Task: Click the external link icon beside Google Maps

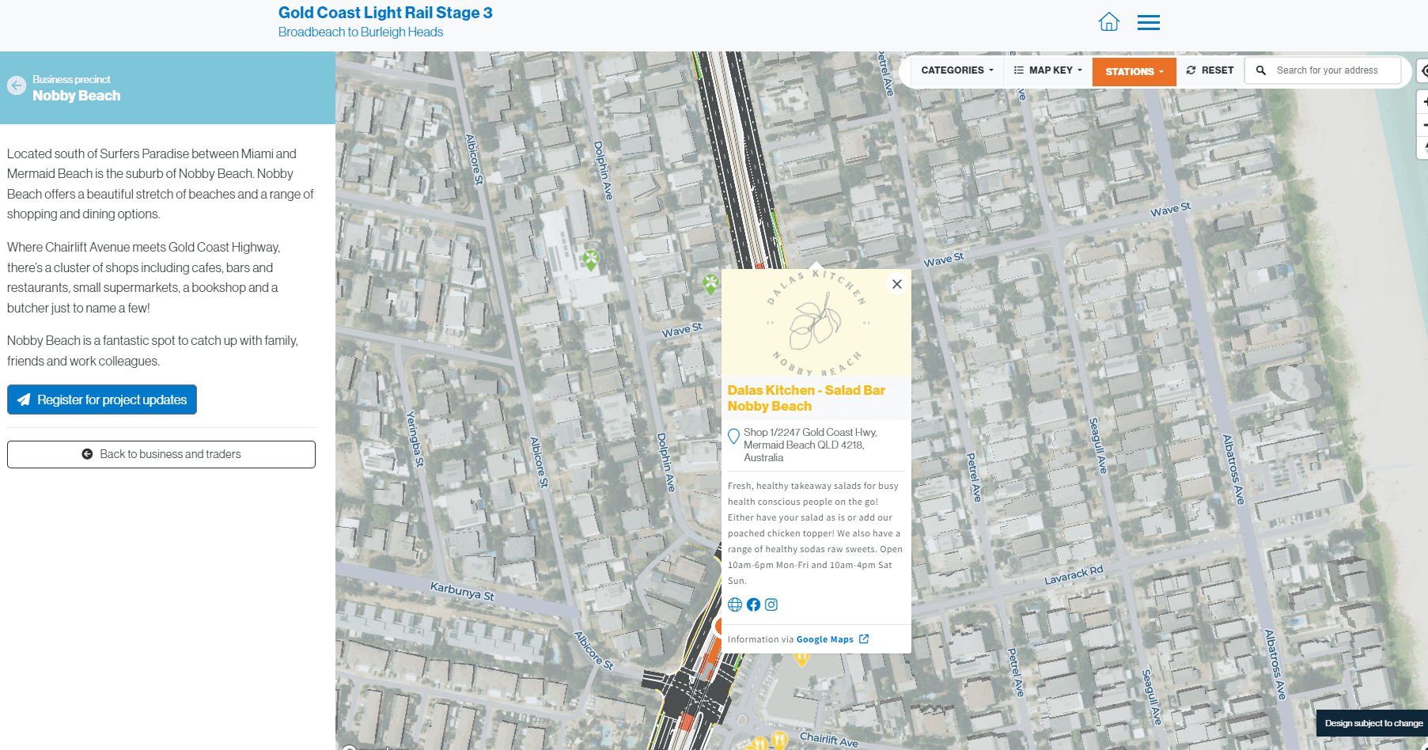Action: click(x=864, y=639)
